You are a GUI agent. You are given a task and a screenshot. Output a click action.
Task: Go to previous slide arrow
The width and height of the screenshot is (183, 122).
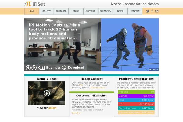click(28, 68)
